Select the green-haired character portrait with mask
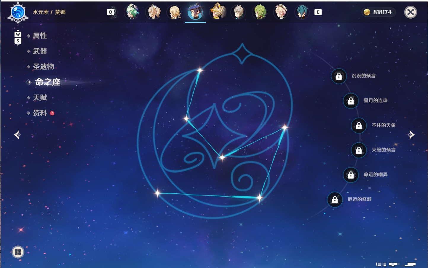 point(132,12)
